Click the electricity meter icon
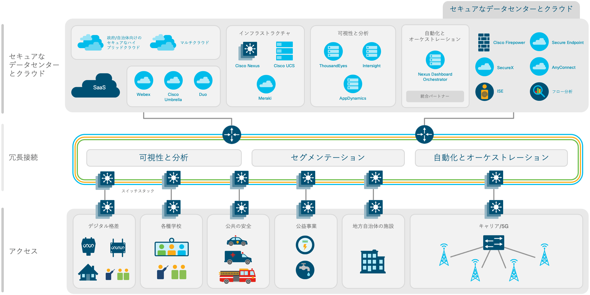 click(305, 245)
